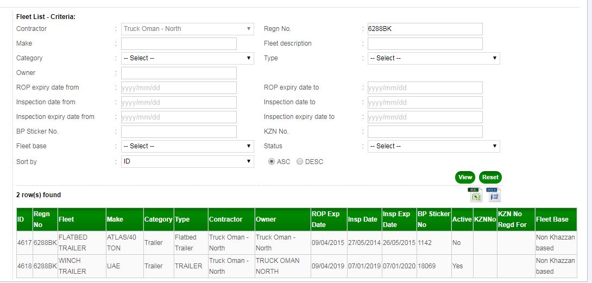Open the Contractor dropdown

tap(187, 29)
